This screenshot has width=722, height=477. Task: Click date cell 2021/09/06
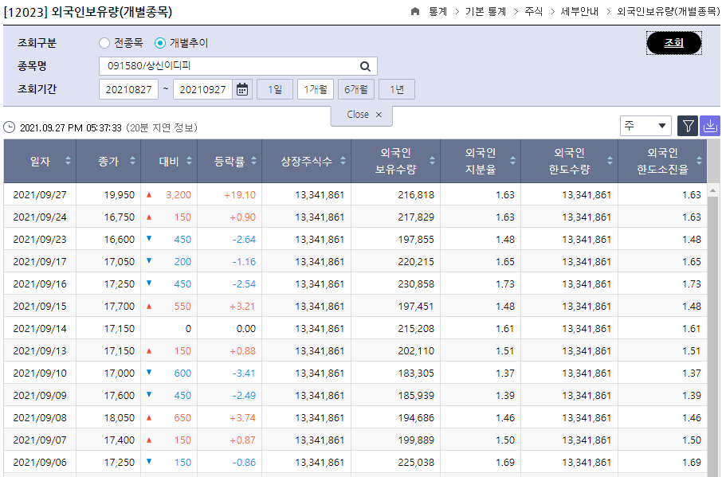coord(40,463)
